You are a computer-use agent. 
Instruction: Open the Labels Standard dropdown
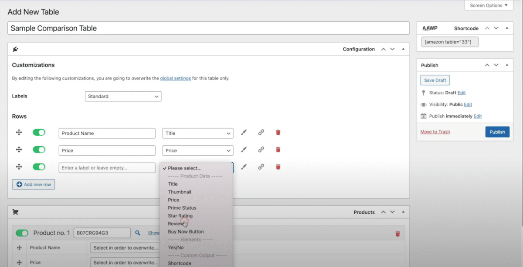pos(123,96)
